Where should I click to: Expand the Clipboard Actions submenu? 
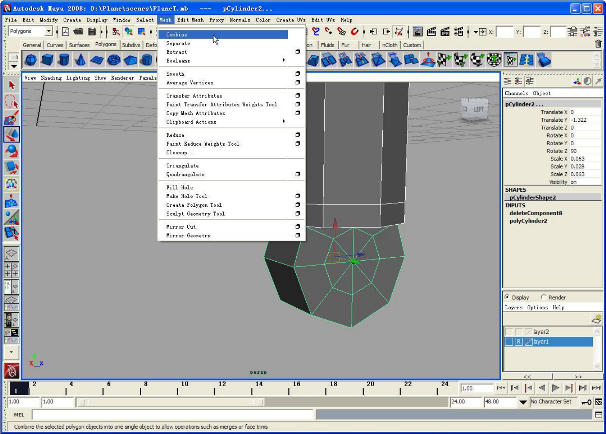(284, 121)
